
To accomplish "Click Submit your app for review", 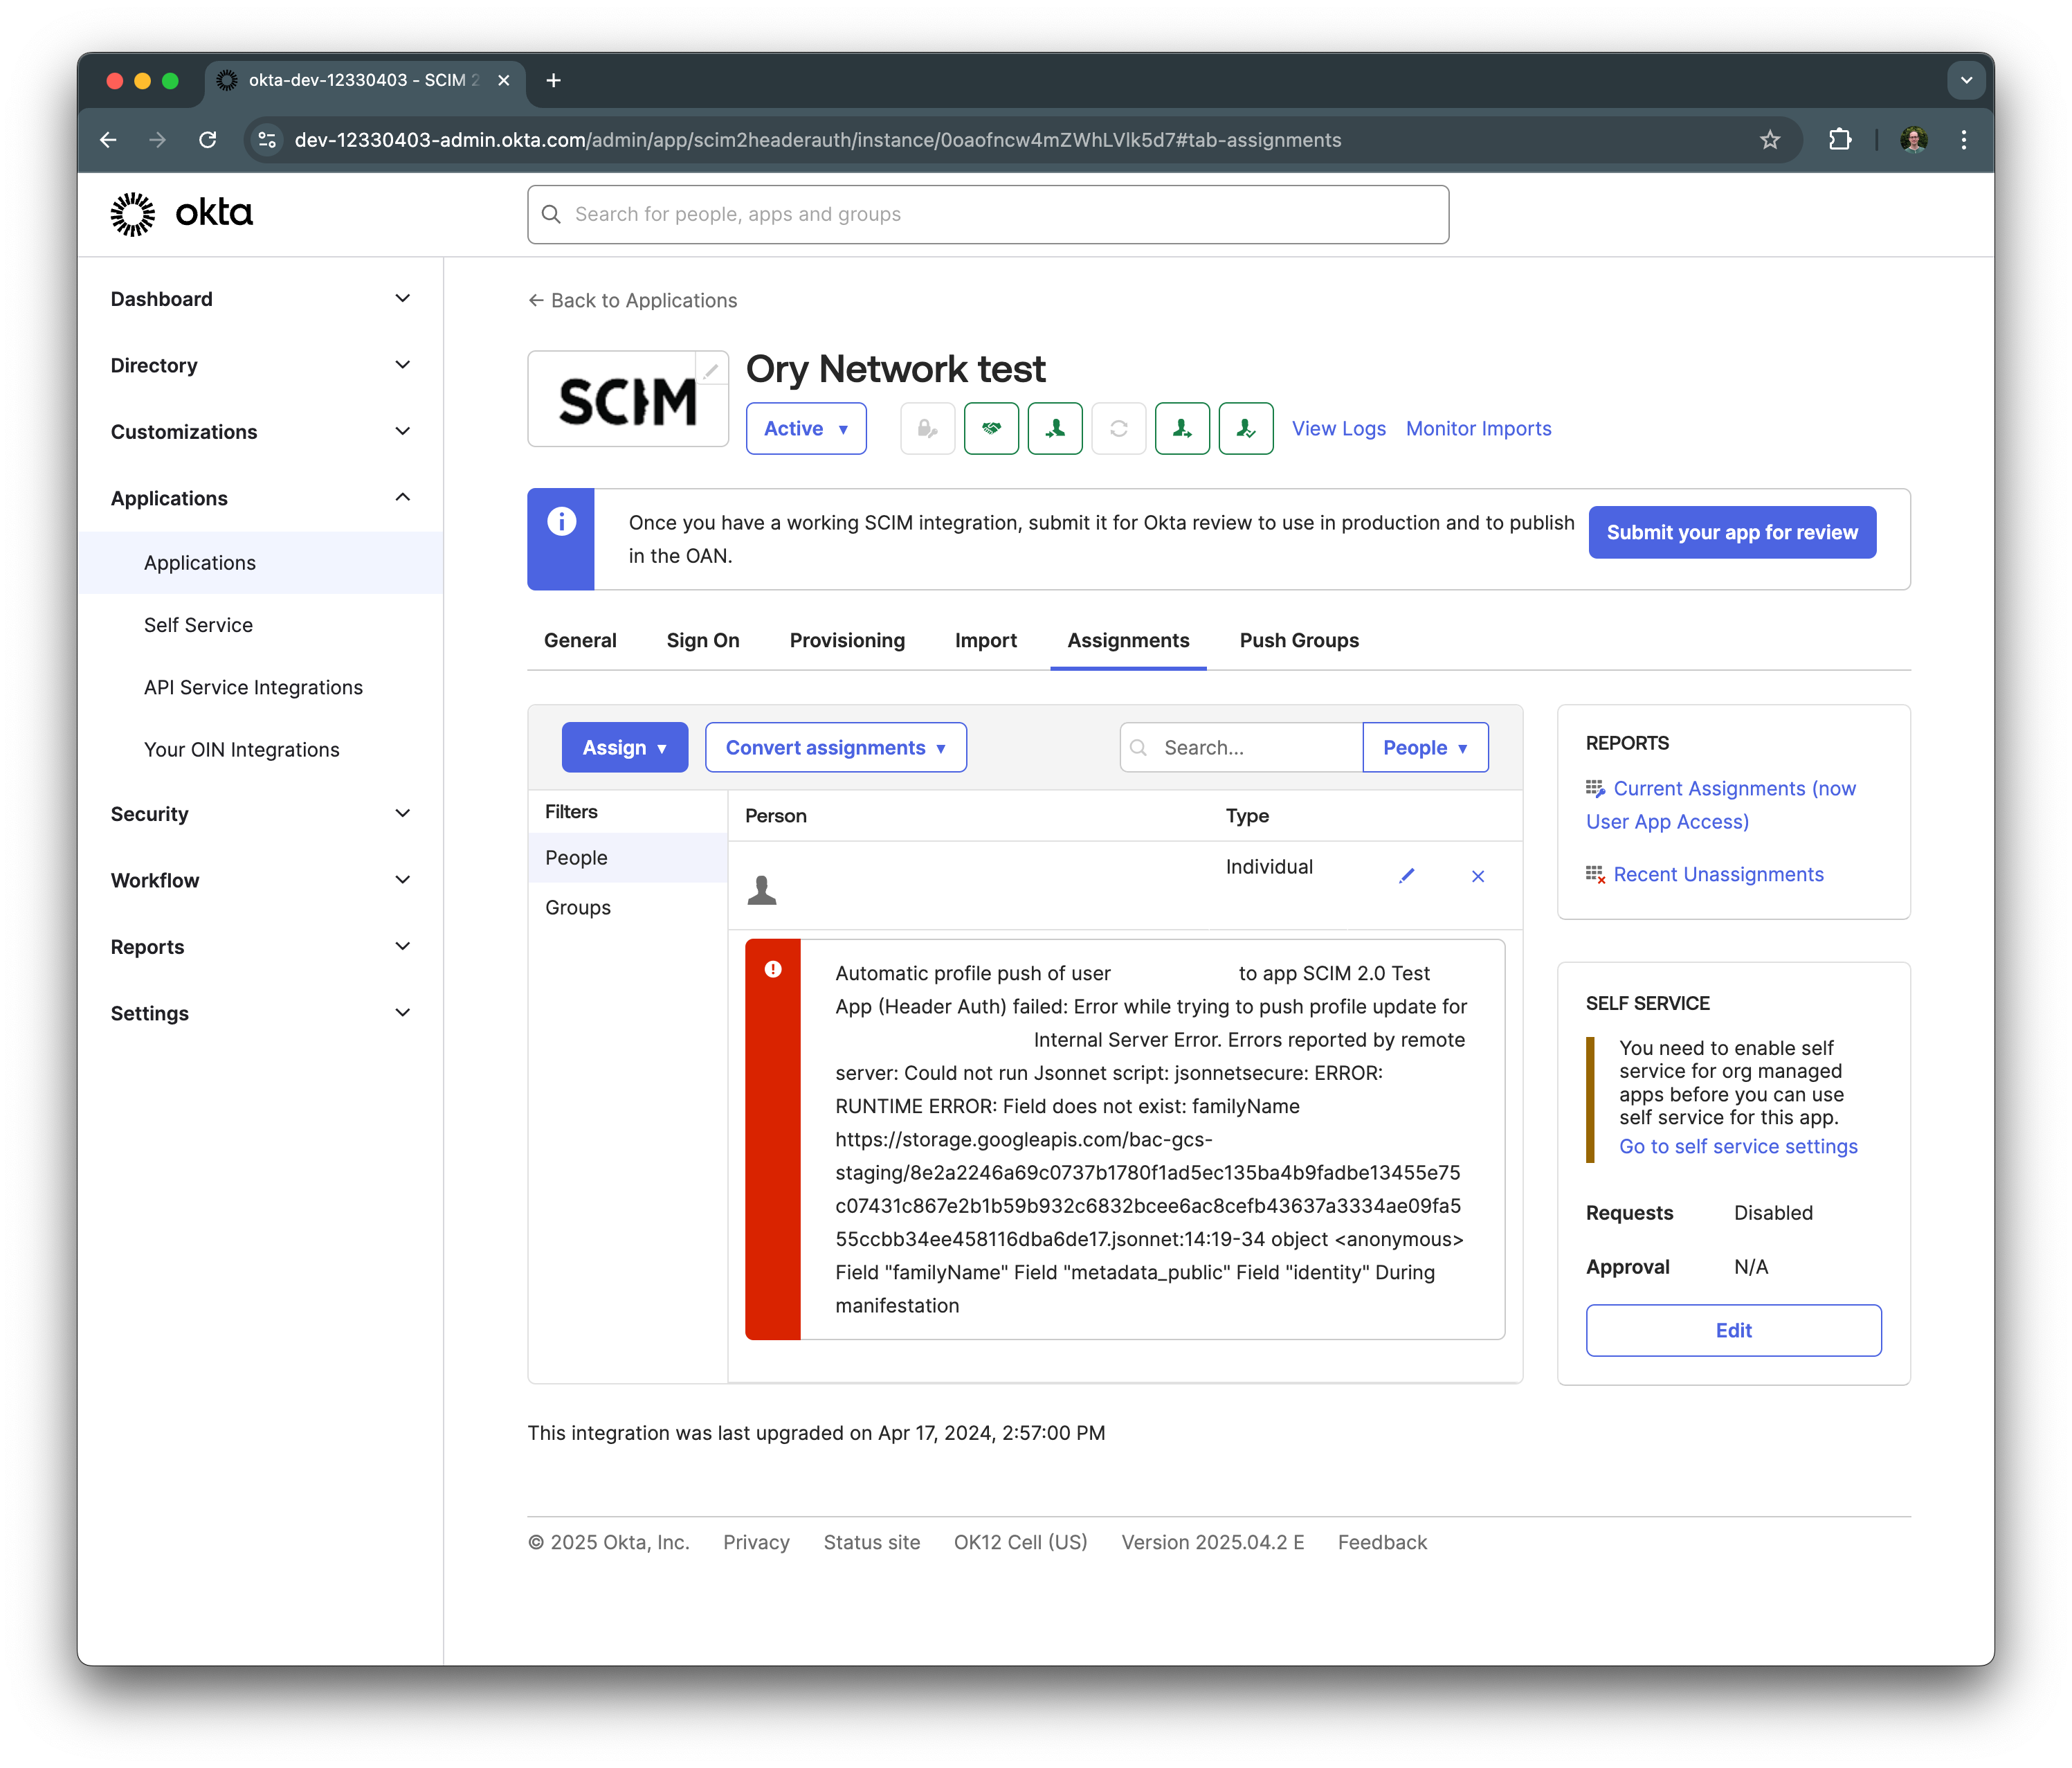I will (1731, 532).
